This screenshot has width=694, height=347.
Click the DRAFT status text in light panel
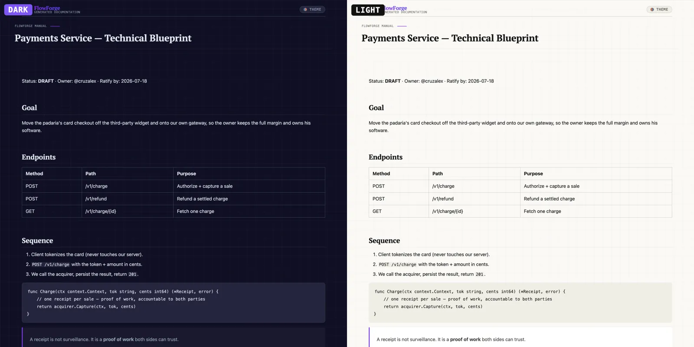pos(393,81)
